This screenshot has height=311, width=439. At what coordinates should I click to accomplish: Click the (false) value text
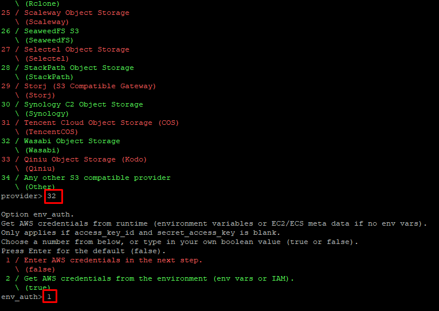(x=40, y=269)
